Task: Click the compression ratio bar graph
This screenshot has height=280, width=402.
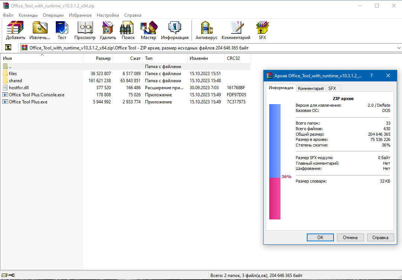Action: (x=274, y=161)
